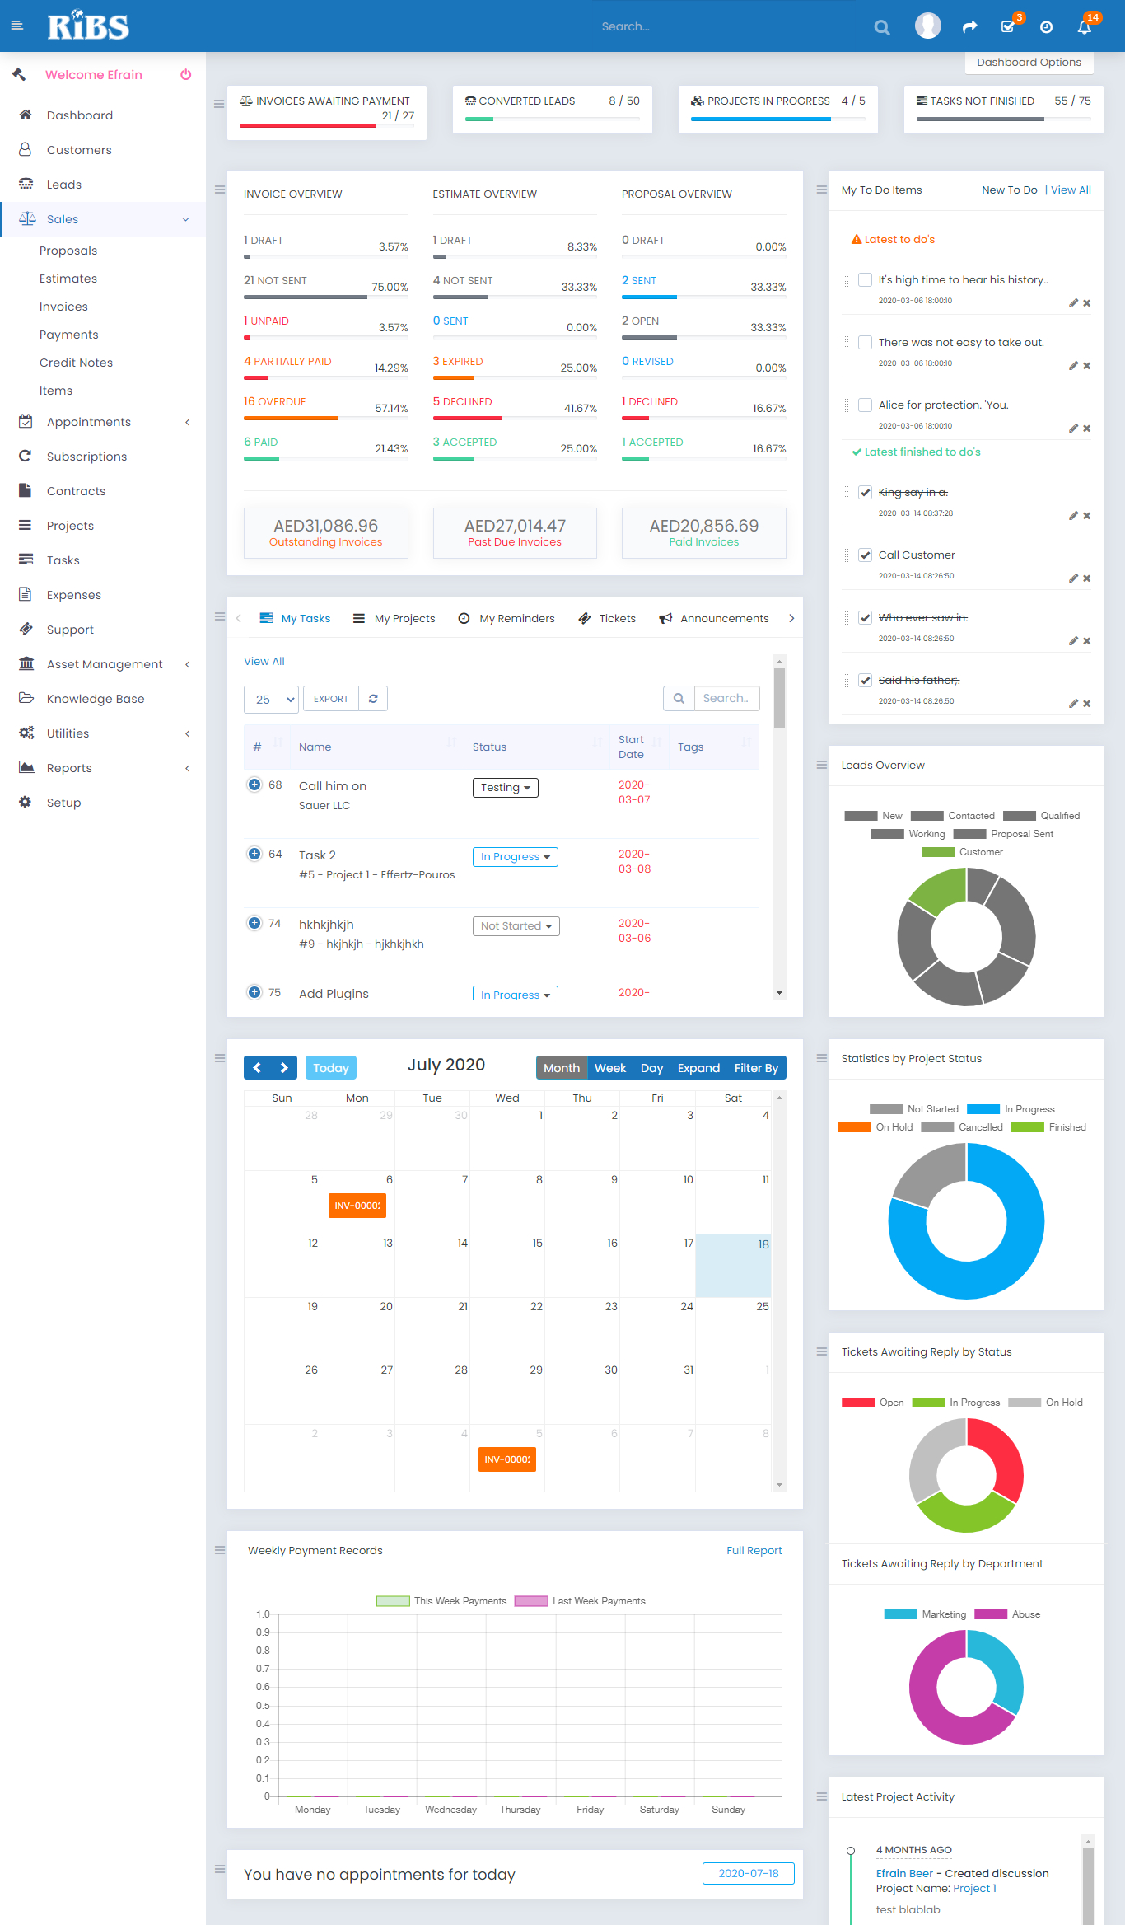The width and height of the screenshot is (1125, 1925).
Task: Open the 25 rows-per-page dropdown
Action: [x=271, y=699]
